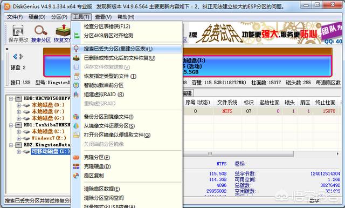Click the 搜索分区 magnifier toolbar icon

click(x=41, y=30)
